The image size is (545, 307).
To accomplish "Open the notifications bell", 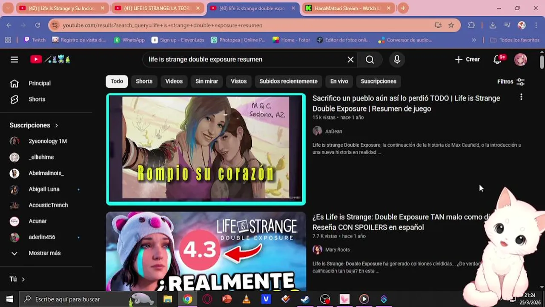I will click(x=498, y=60).
